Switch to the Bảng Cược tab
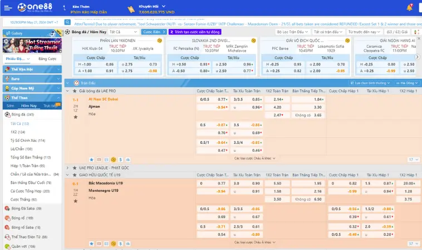The image size is (422, 250). pos(47,58)
